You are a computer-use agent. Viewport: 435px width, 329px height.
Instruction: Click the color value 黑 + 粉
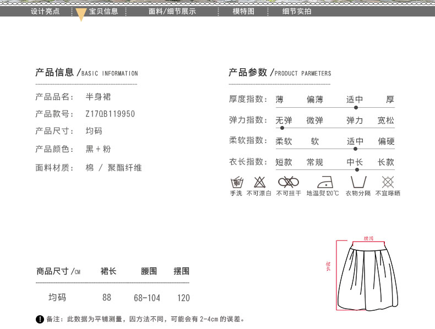pyautogui.click(x=98, y=149)
